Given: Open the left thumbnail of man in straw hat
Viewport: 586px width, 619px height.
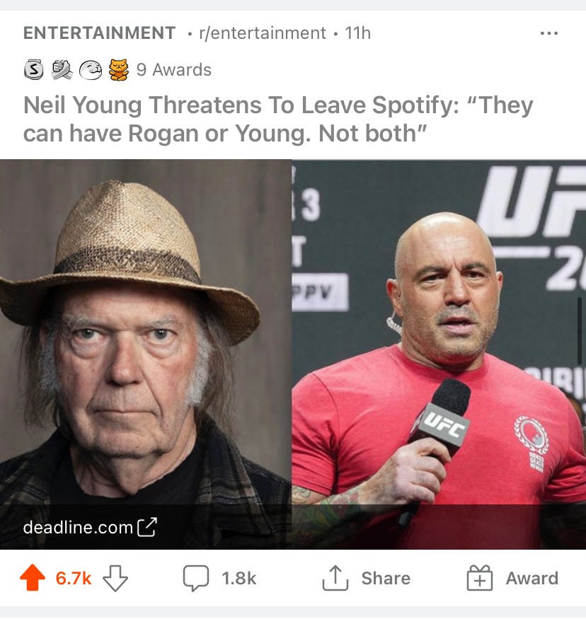Looking at the screenshot, I should pyautogui.click(x=146, y=354).
